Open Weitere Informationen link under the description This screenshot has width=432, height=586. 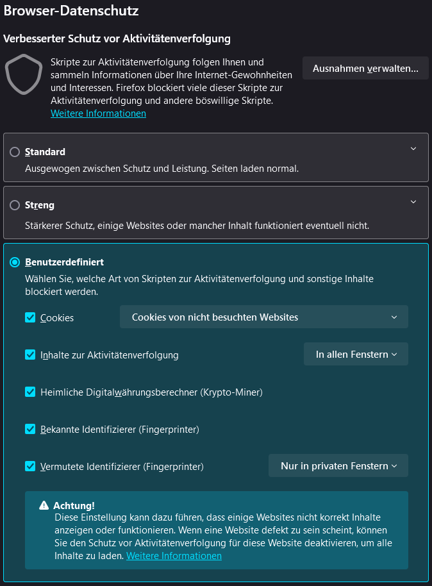(98, 113)
